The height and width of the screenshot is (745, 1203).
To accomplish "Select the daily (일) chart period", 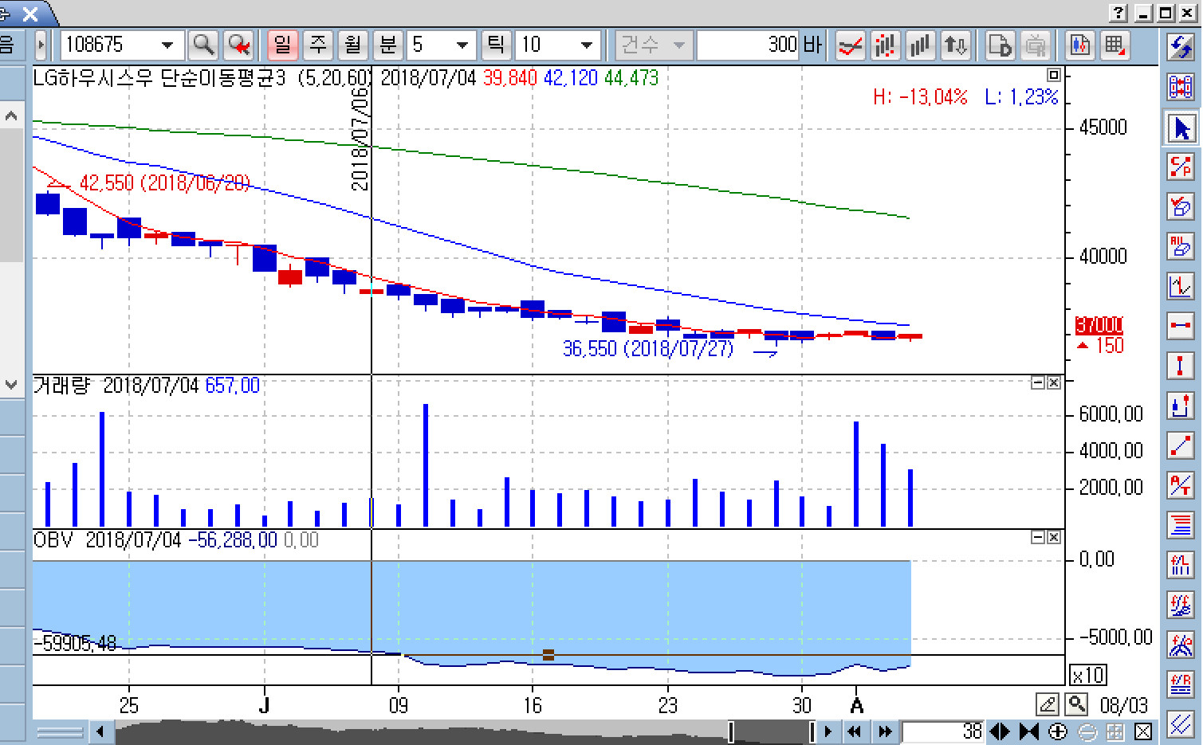I will 282,45.
